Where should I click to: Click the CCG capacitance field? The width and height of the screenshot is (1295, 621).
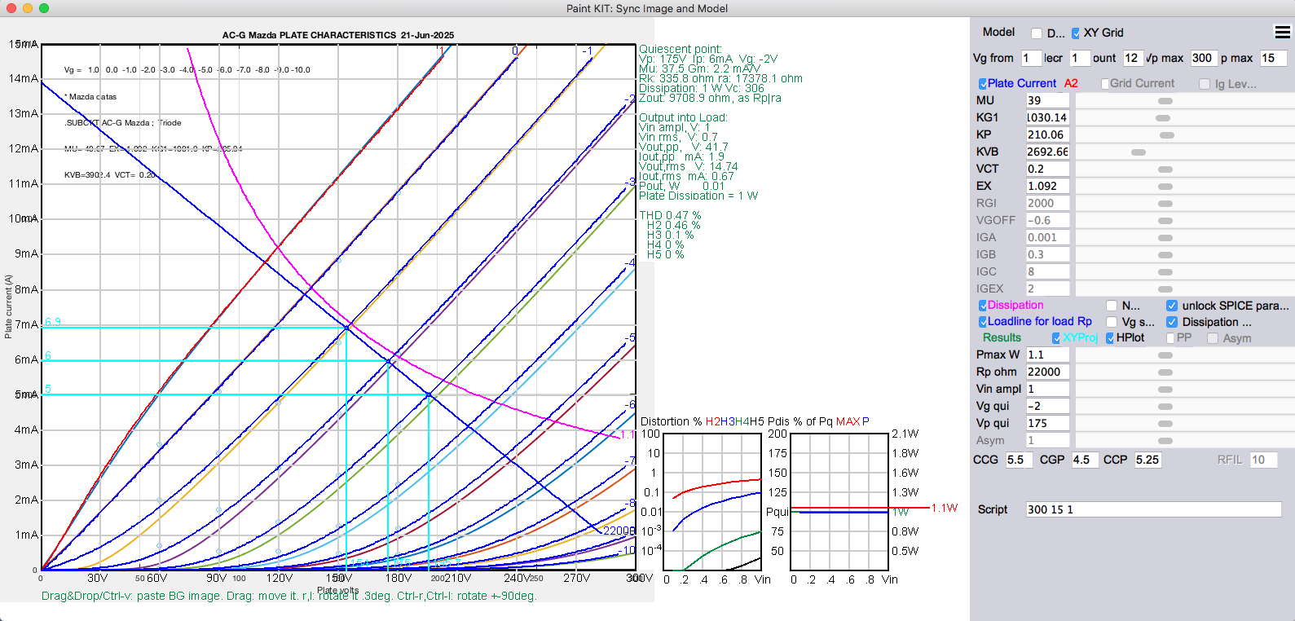click(1019, 460)
